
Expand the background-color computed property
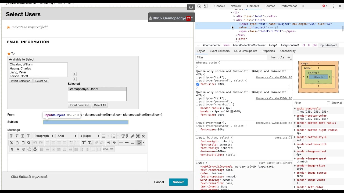[x=295, y=109]
